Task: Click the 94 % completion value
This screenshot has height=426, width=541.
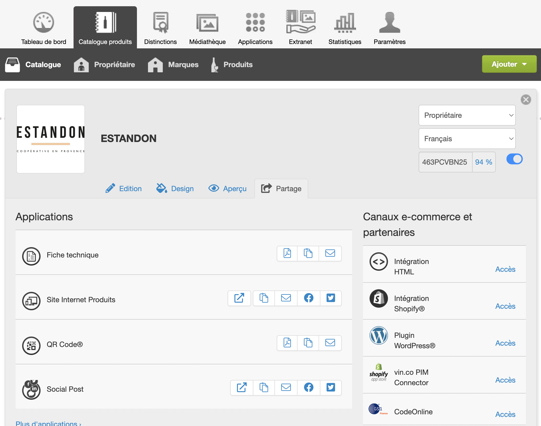Action: 484,162
